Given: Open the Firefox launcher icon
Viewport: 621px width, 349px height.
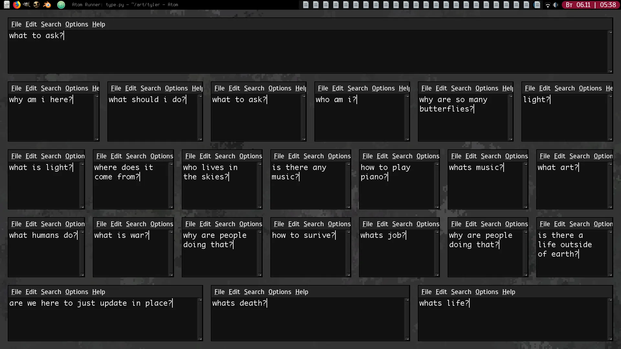Looking at the screenshot, I should point(17,5).
